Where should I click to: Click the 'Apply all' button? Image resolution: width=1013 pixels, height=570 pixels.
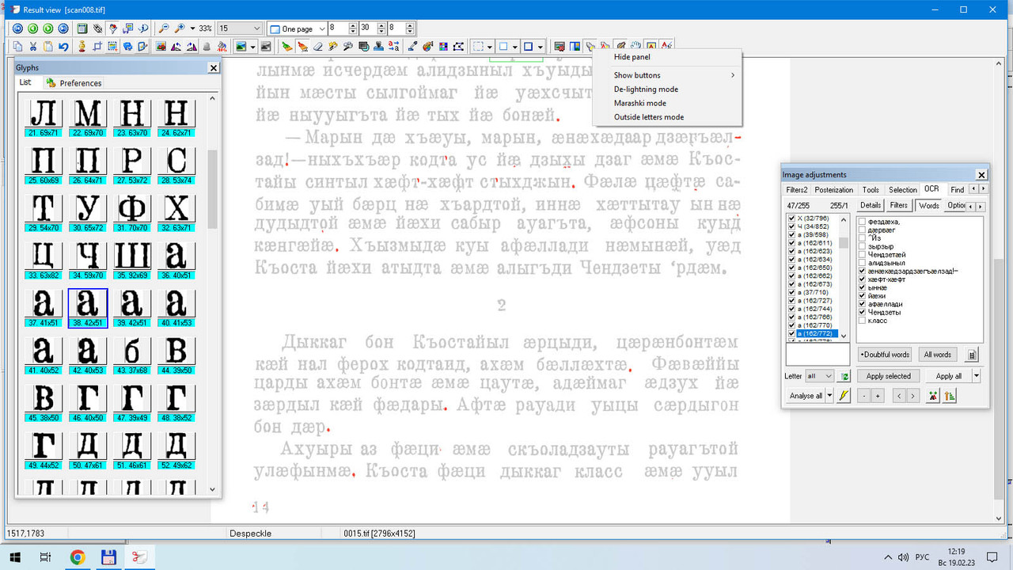click(948, 376)
